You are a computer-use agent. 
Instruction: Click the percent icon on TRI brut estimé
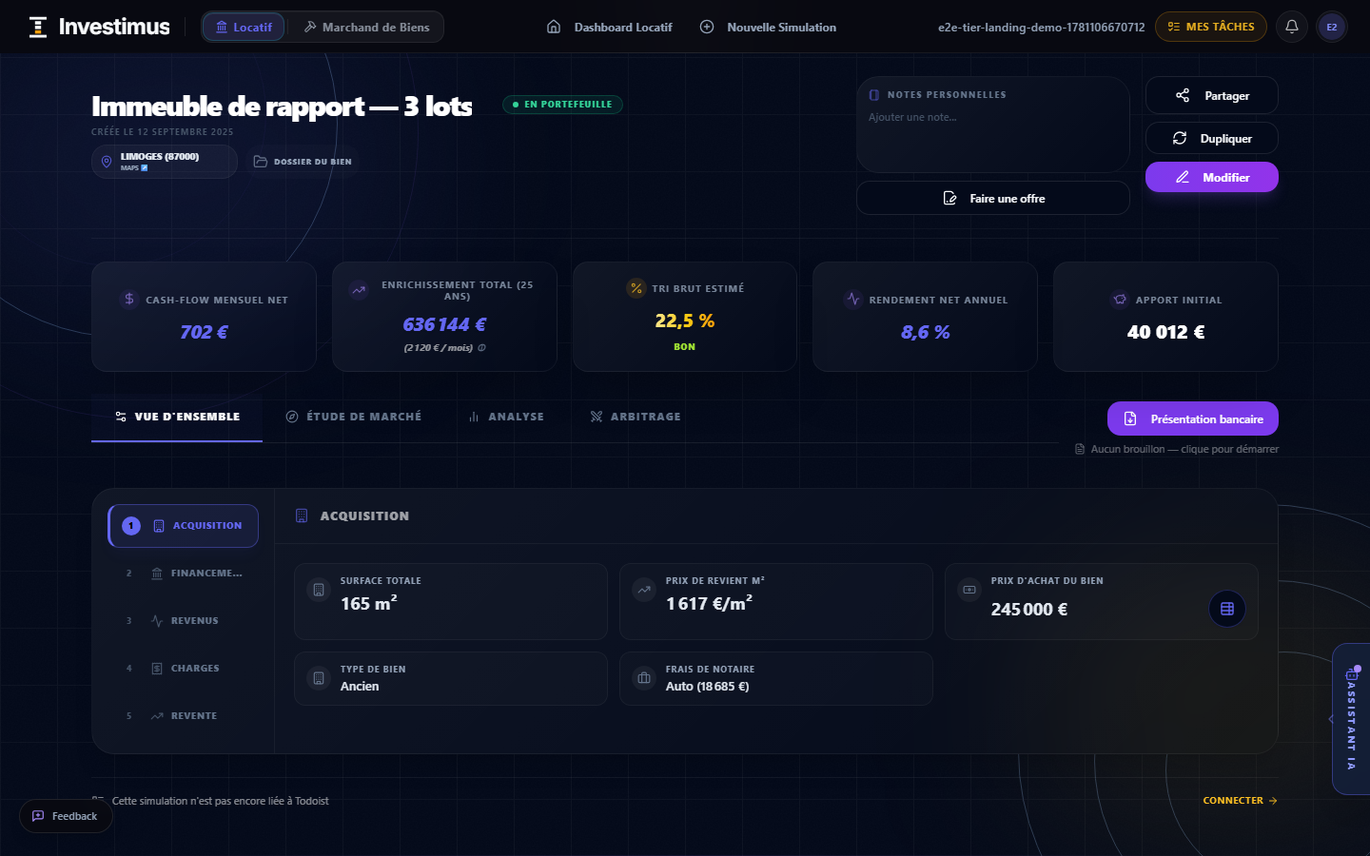636,288
